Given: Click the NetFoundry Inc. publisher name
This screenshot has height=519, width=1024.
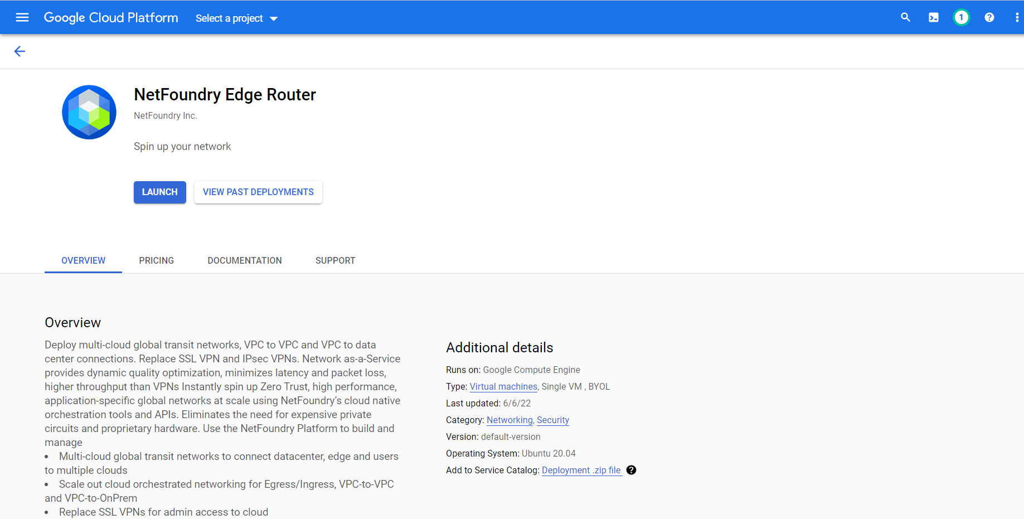Looking at the screenshot, I should (x=166, y=115).
